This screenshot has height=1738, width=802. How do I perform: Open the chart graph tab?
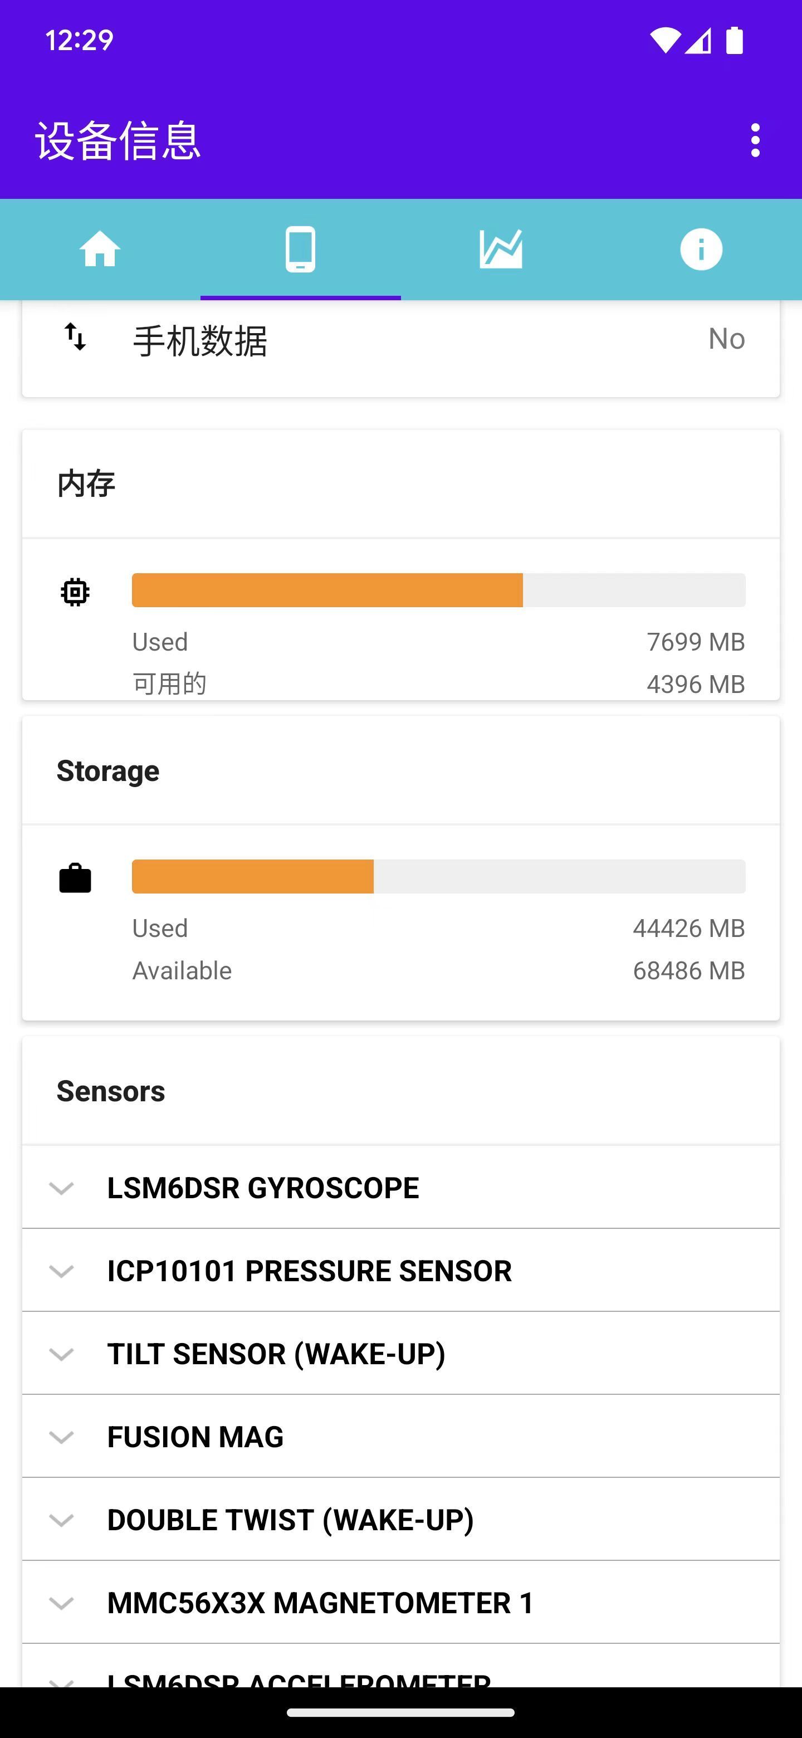(x=501, y=250)
